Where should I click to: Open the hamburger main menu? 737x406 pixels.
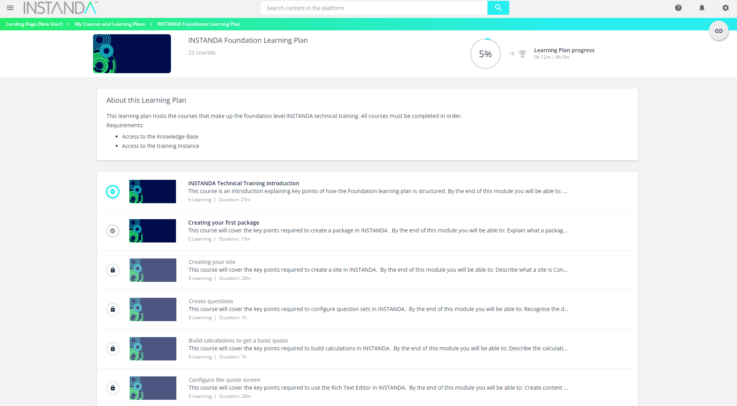click(x=10, y=8)
